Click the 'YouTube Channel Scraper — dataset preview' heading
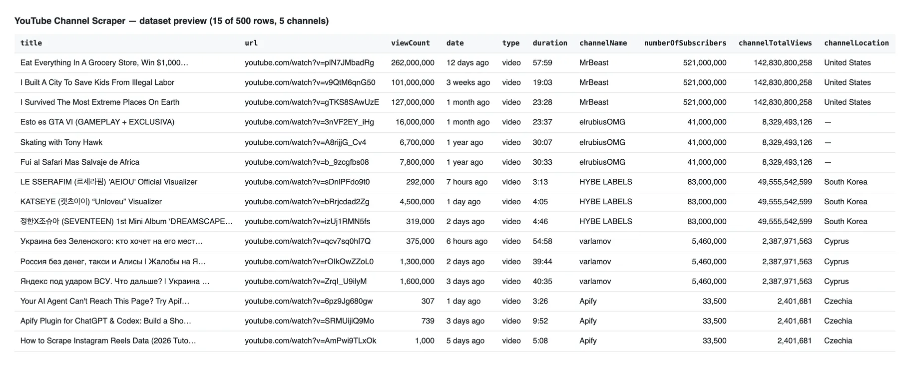The height and width of the screenshot is (366, 899). point(171,21)
